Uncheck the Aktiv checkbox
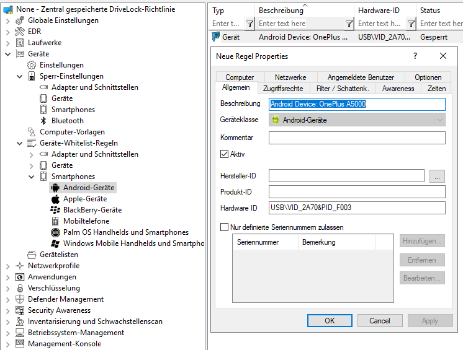This screenshot has width=463, height=350. pos(225,154)
